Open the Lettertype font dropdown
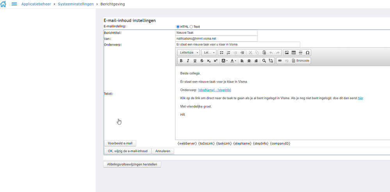The height and width of the screenshot is (192, 390). click(189, 52)
